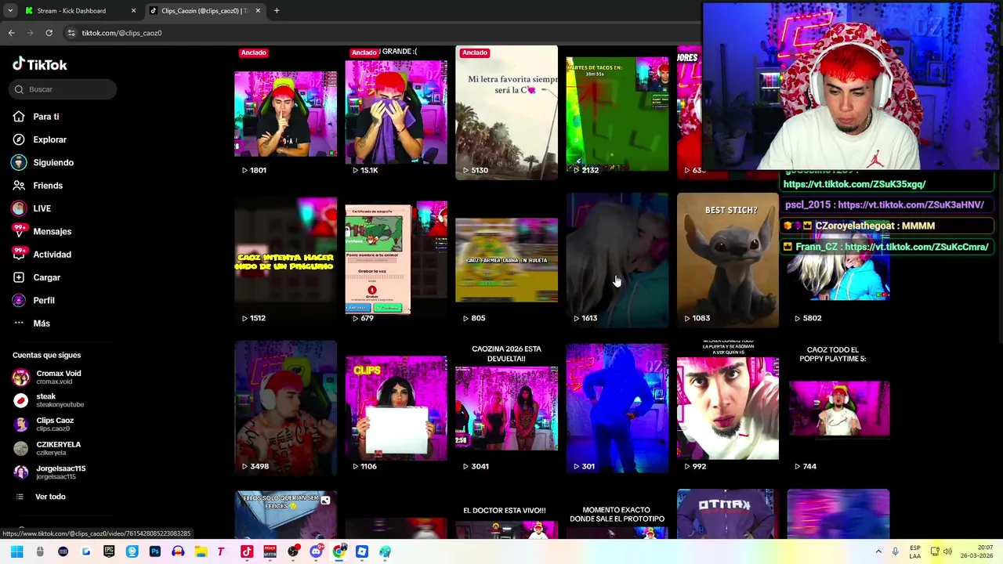
Task: Open Roblox from the taskbar
Action: tap(362, 551)
